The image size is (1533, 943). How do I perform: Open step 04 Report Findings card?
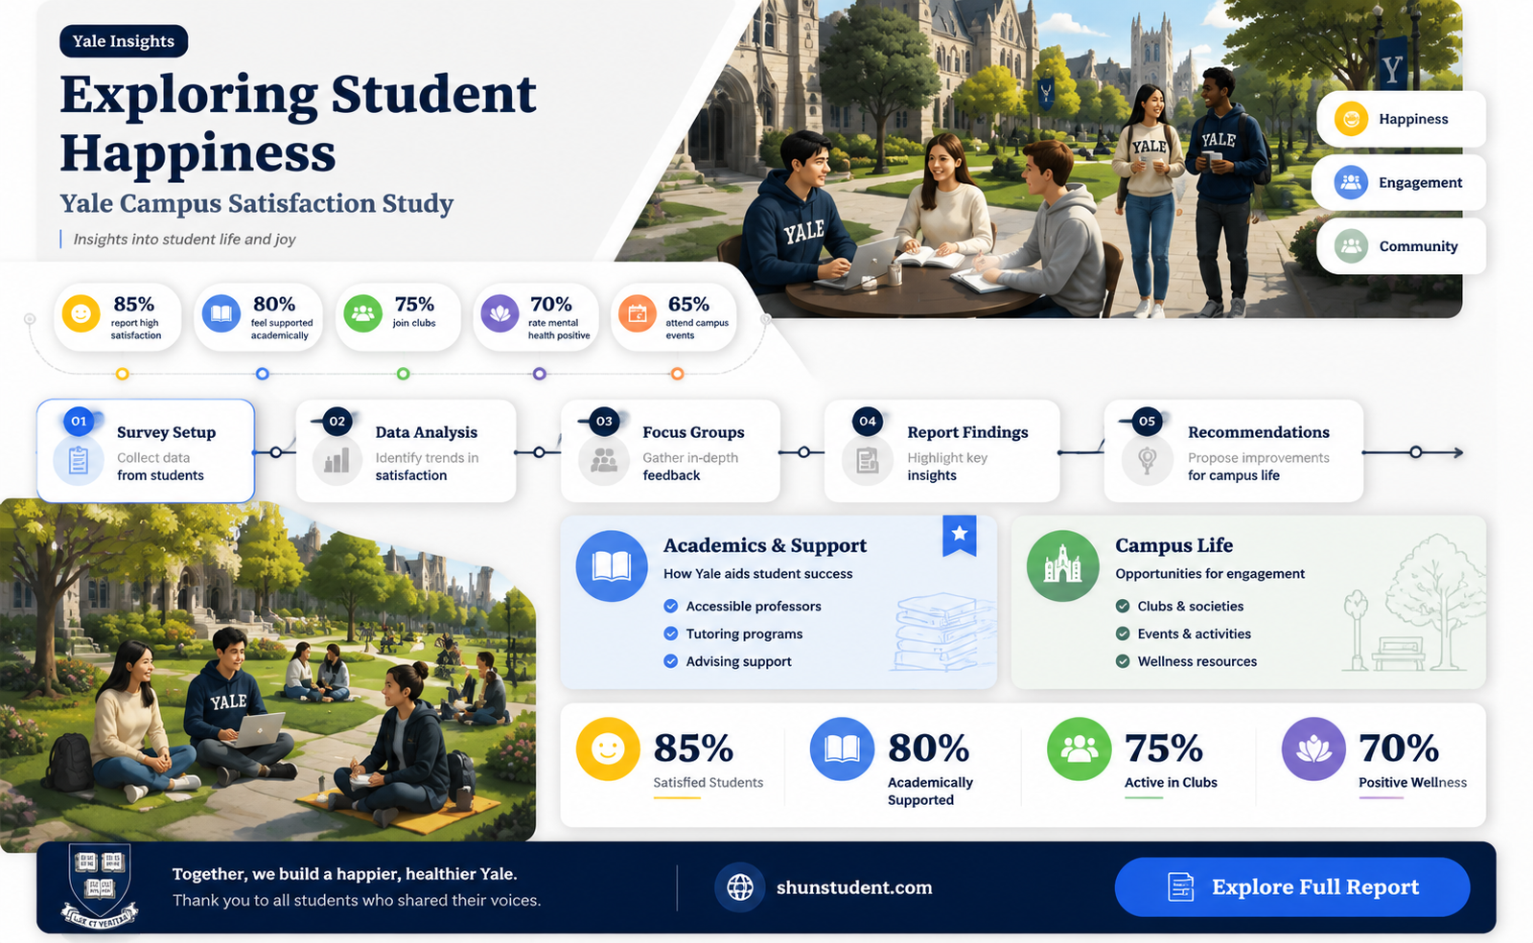pyautogui.click(x=942, y=450)
